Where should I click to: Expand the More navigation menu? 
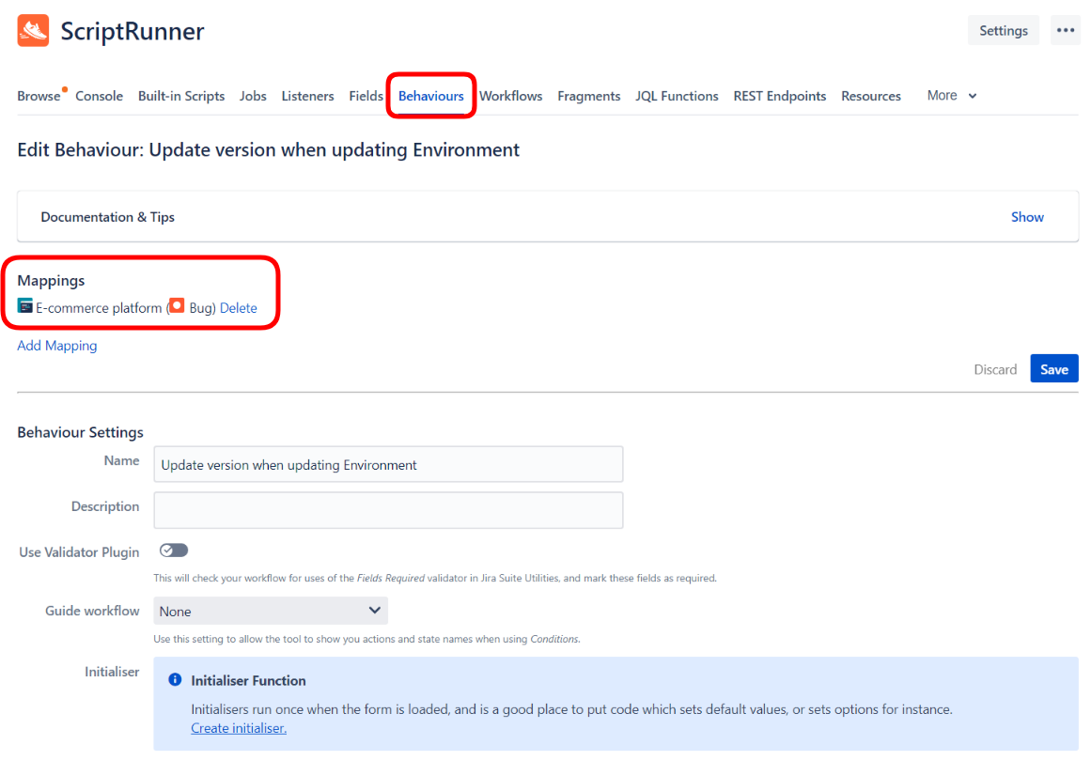coord(951,96)
